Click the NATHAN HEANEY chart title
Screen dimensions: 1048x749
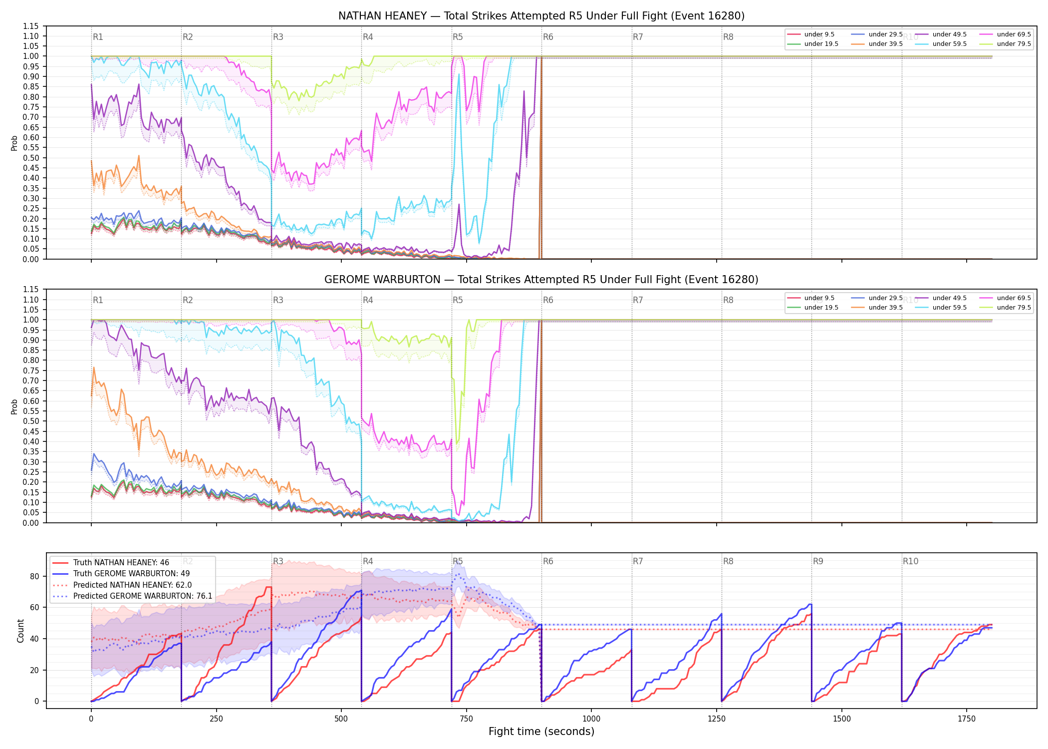pos(541,16)
